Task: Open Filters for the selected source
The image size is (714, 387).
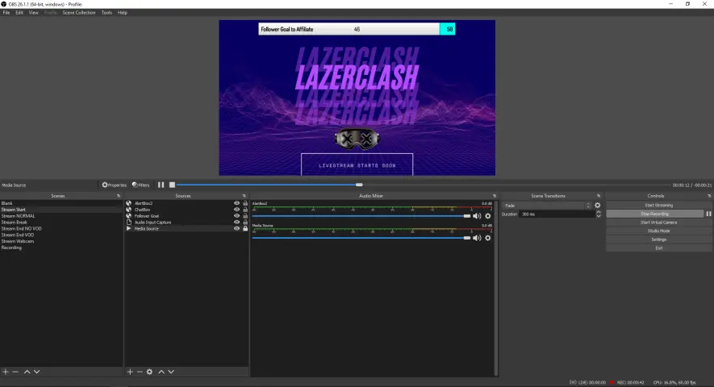Action: pyautogui.click(x=140, y=185)
